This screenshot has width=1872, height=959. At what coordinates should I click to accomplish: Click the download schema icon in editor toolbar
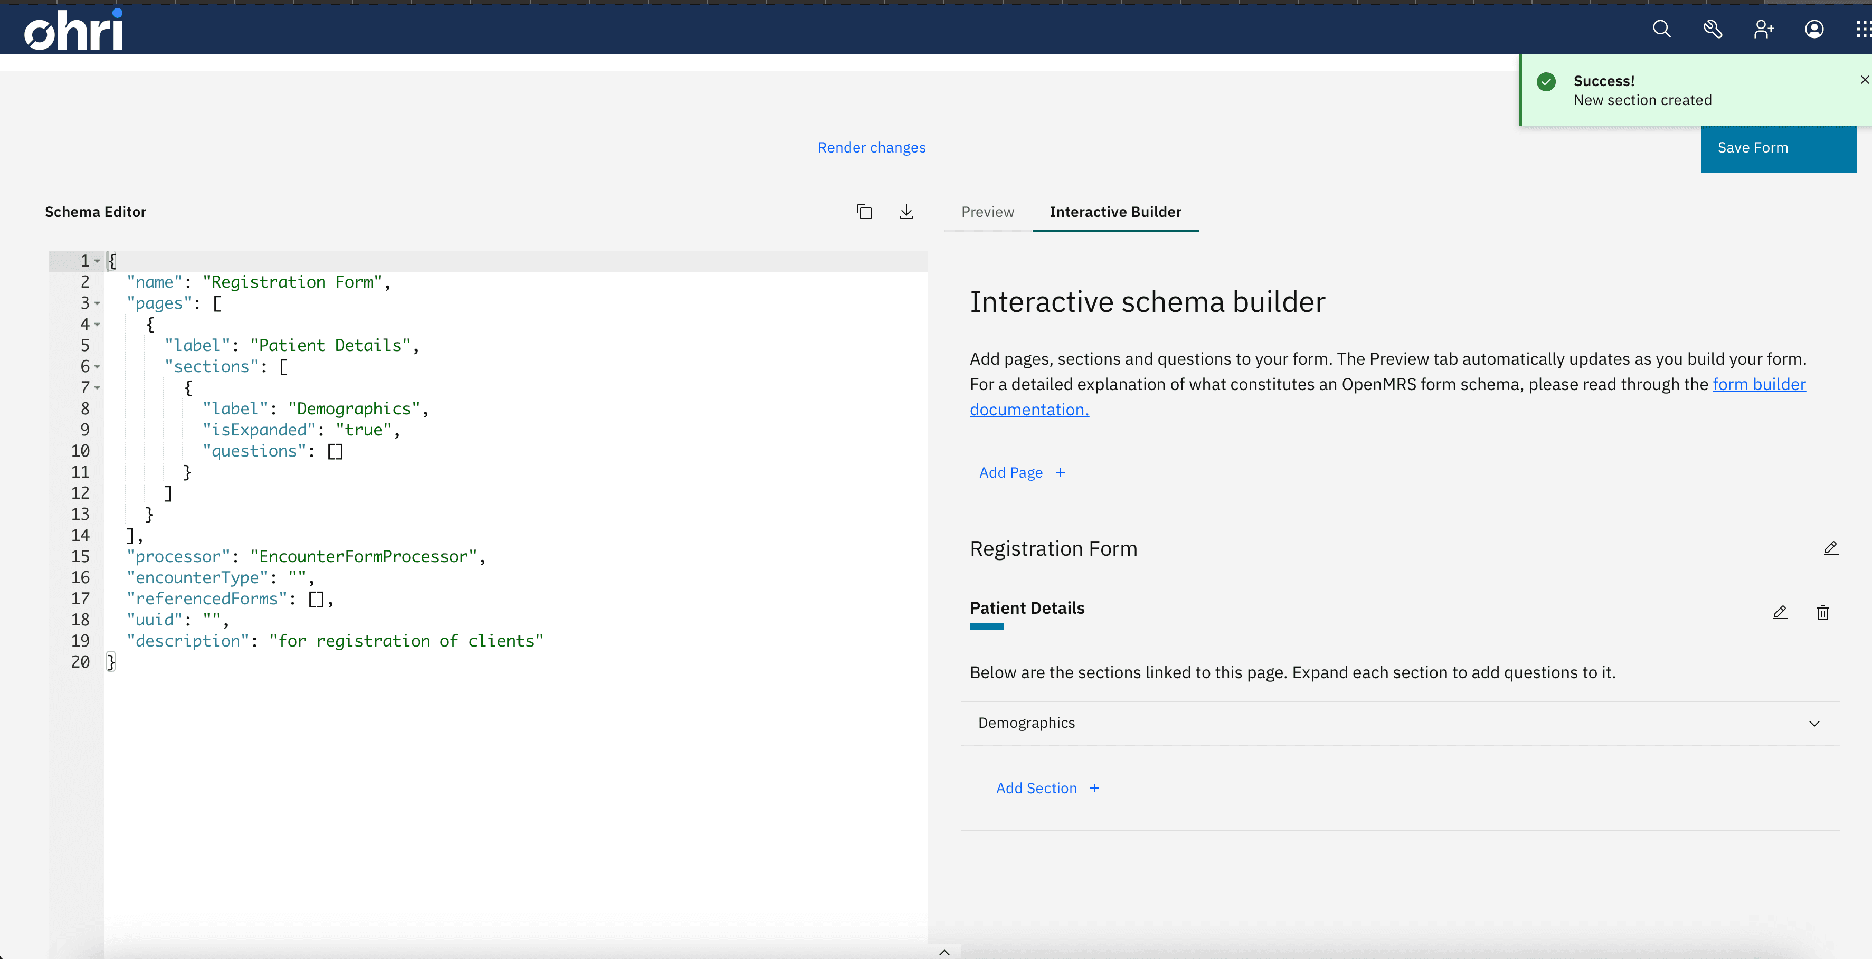click(x=906, y=212)
